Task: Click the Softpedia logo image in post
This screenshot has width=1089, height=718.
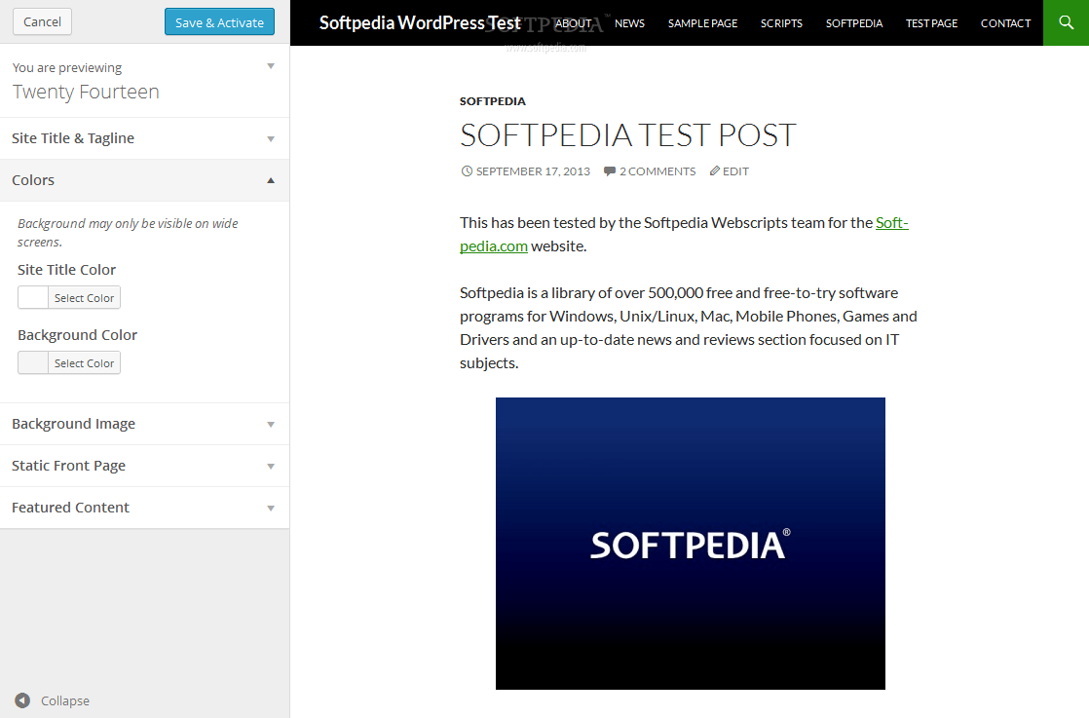Action: click(x=691, y=544)
